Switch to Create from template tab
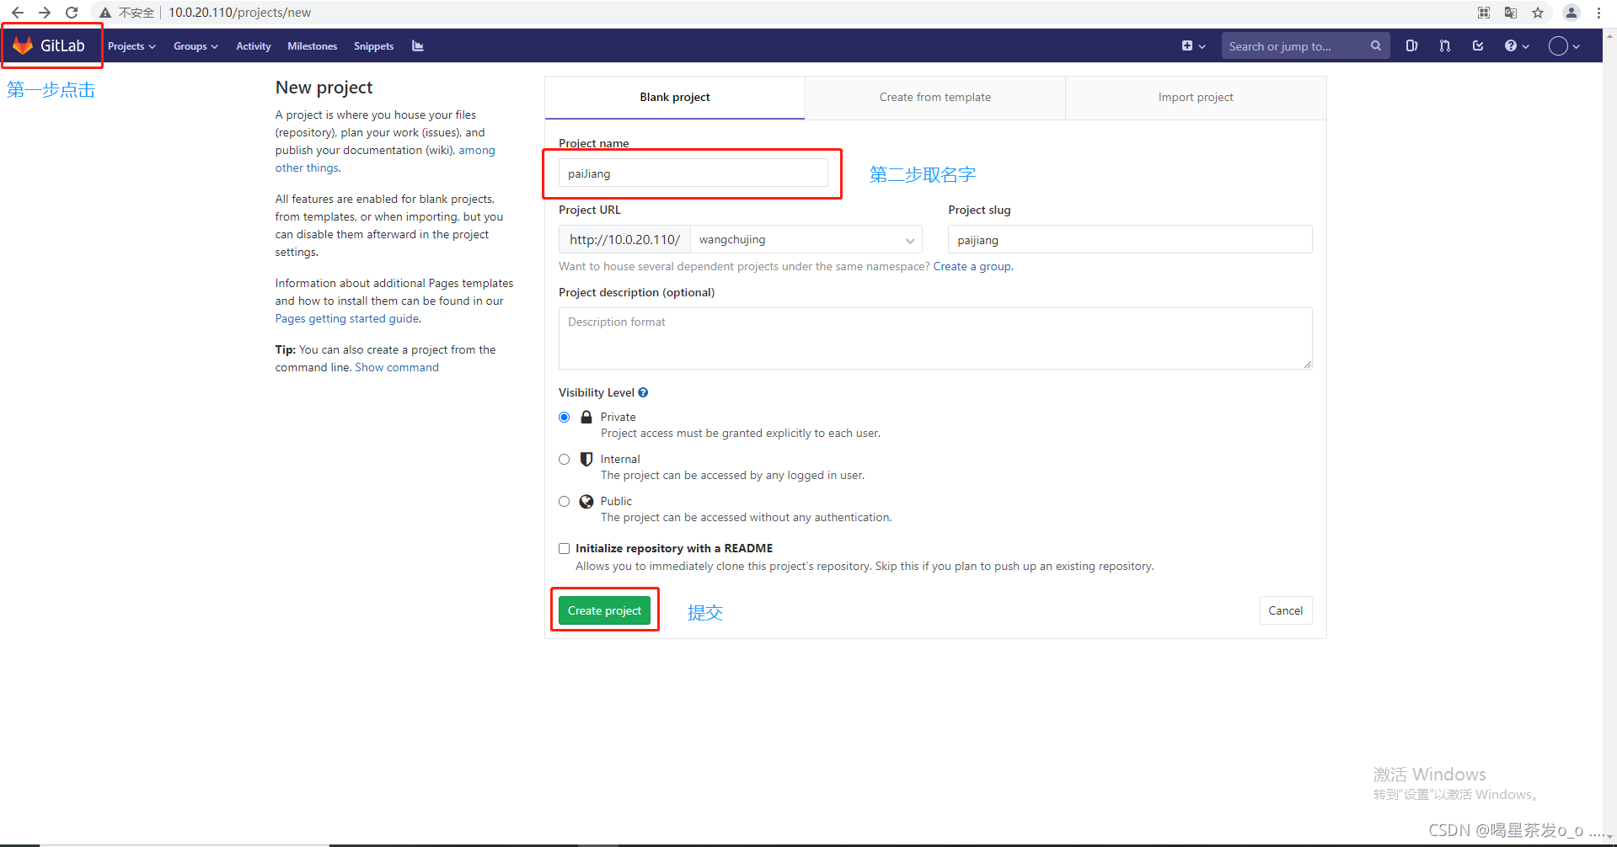Image resolution: width=1617 pixels, height=847 pixels. [935, 98]
